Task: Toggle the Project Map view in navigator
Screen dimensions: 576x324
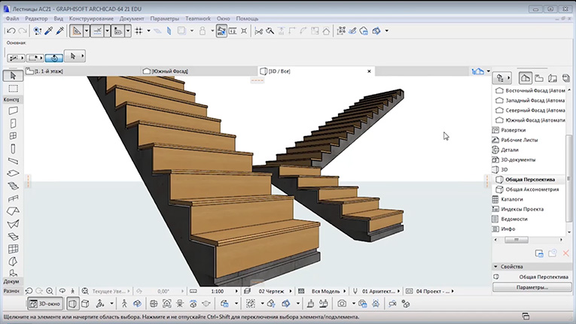Action: point(526,77)
